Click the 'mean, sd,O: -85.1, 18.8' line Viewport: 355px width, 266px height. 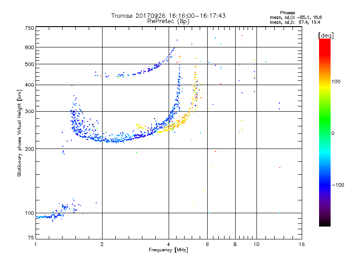click(x=296, y=18)
